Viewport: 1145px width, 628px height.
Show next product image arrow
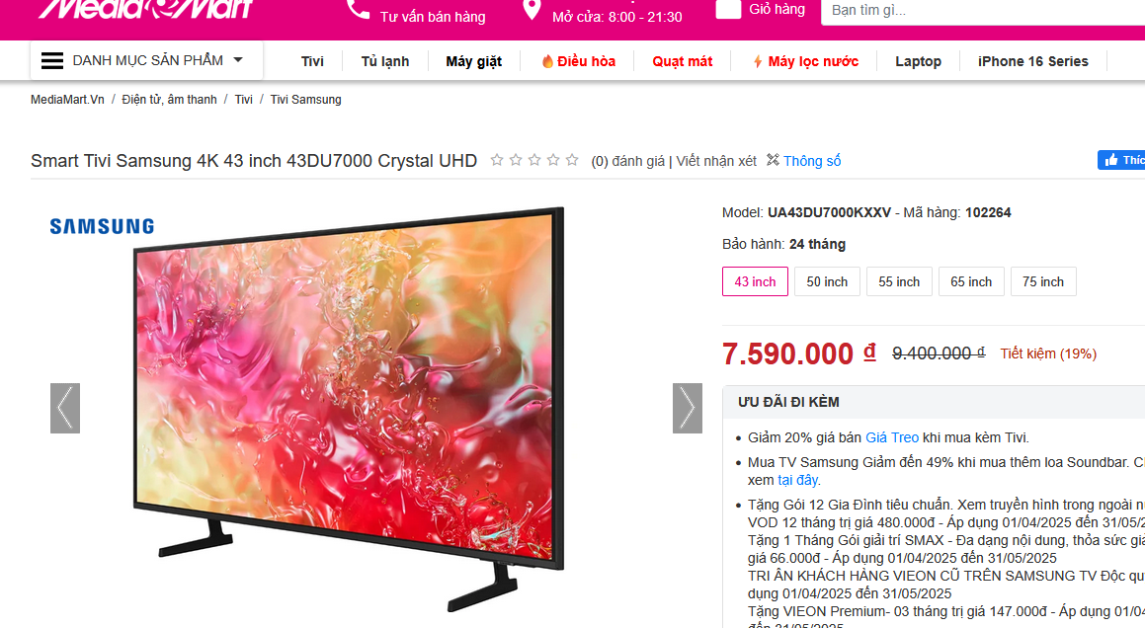[688, 408]
